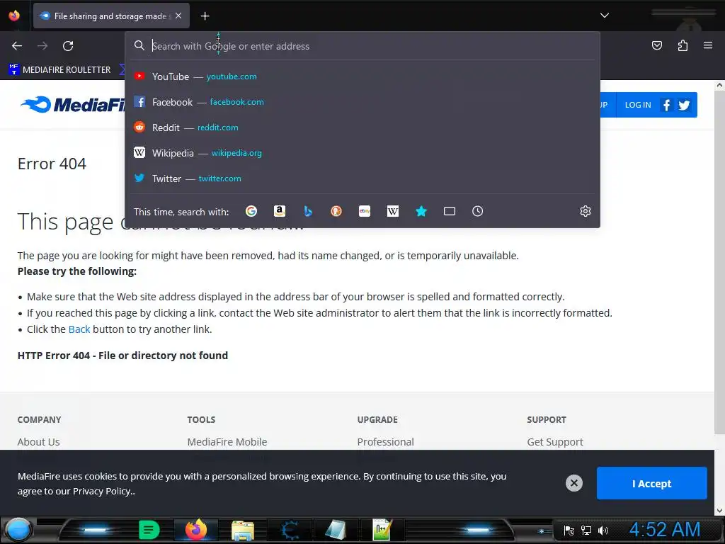725x544 pixels.
Task: Select the Wikipedia suggestion
Action: point(362,153)
